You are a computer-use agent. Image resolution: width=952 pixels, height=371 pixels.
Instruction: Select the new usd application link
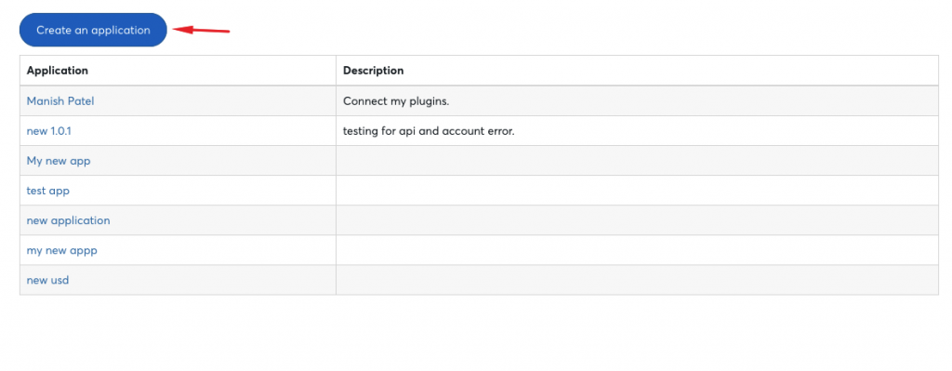click(x=47, y=280)
